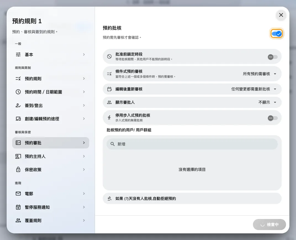Image resolution: width=296 pixels, height=240 pixels.
Task: Enable the 批准前鎖定時段 switch
Action: pyautogui.click(x=273, y=57)
